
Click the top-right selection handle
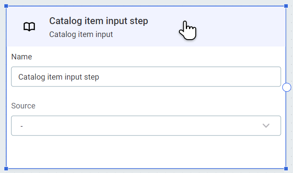(x=286, y=6)
